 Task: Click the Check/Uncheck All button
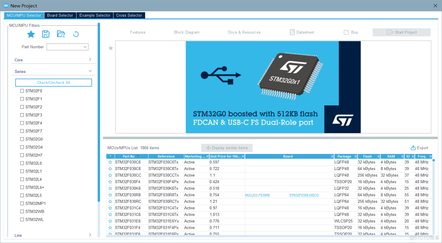(x=53, y=82)
